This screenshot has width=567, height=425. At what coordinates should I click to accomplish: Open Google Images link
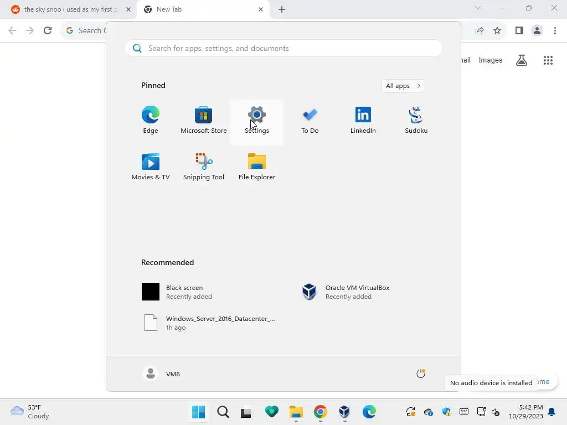click(x=491, y=60)
